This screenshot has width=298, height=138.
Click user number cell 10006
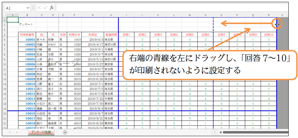click(x=27, y=64)
